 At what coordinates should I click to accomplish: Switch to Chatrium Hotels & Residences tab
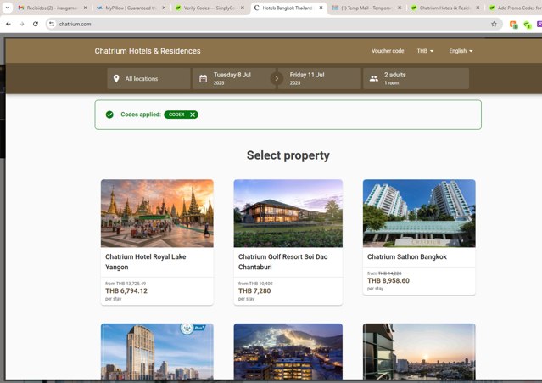(x=444, y=8)
